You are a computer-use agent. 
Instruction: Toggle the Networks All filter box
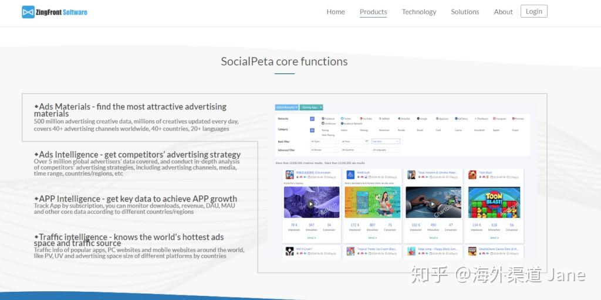(x=312, y=119)
